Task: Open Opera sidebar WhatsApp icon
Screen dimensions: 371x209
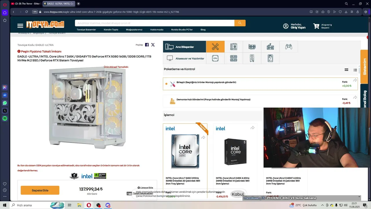Action: coord(5,103)
